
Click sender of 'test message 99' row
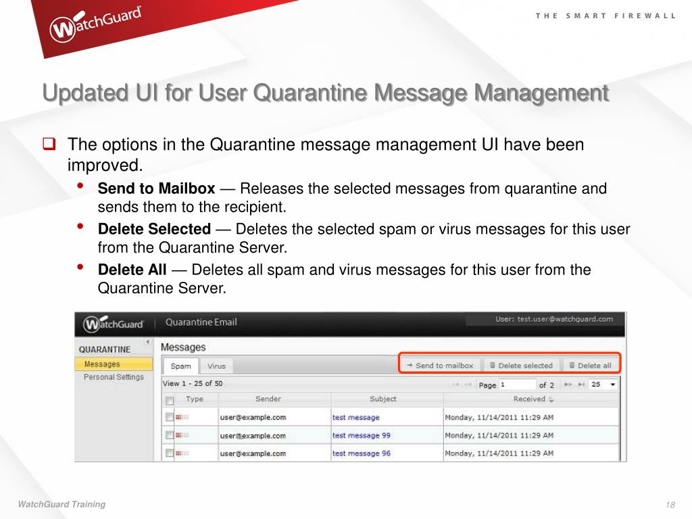(253, 436)
